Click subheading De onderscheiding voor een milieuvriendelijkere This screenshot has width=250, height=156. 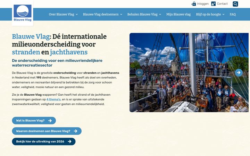pos(57,60)
